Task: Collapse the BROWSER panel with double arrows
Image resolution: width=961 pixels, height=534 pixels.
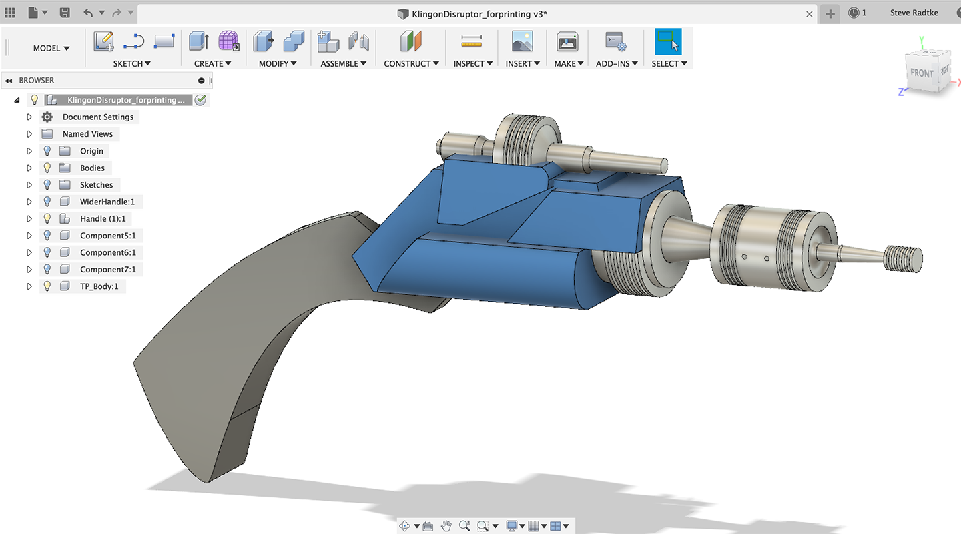Action: click(x=9, y=80)
